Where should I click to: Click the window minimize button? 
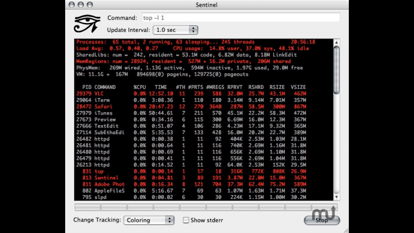80,5
